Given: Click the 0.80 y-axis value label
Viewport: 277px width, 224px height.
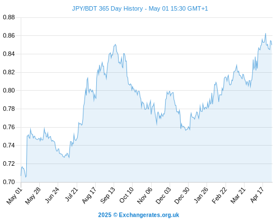Looking at the screenshot, I should pyautogui.click(x=9, y=91).
